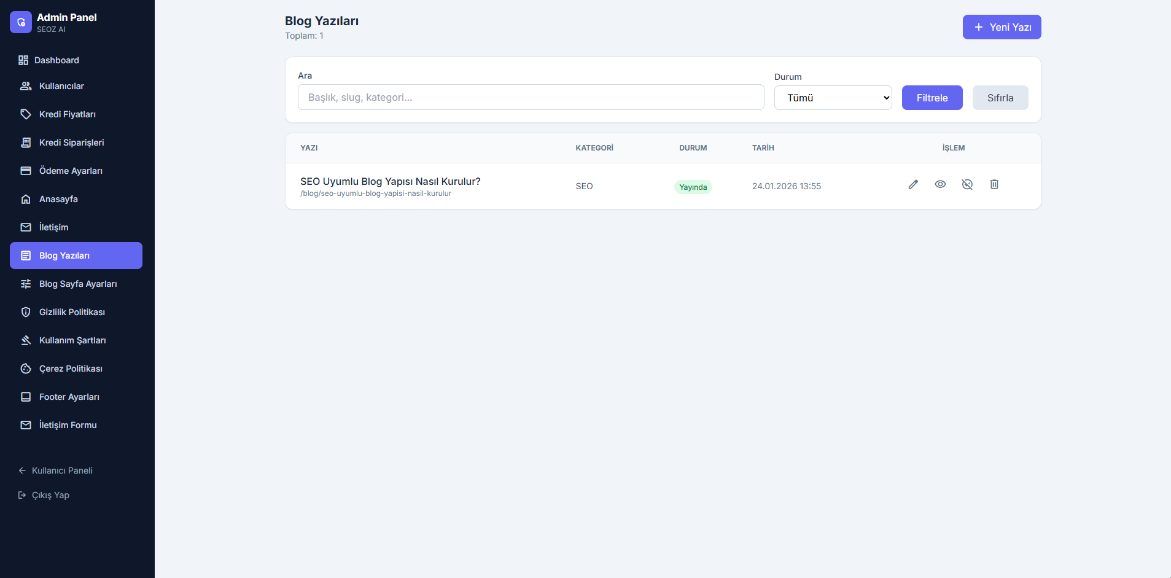Click the back arrow beside Kullanıcı Paneli
This screenshot has height=578, width=1171.
22,471
